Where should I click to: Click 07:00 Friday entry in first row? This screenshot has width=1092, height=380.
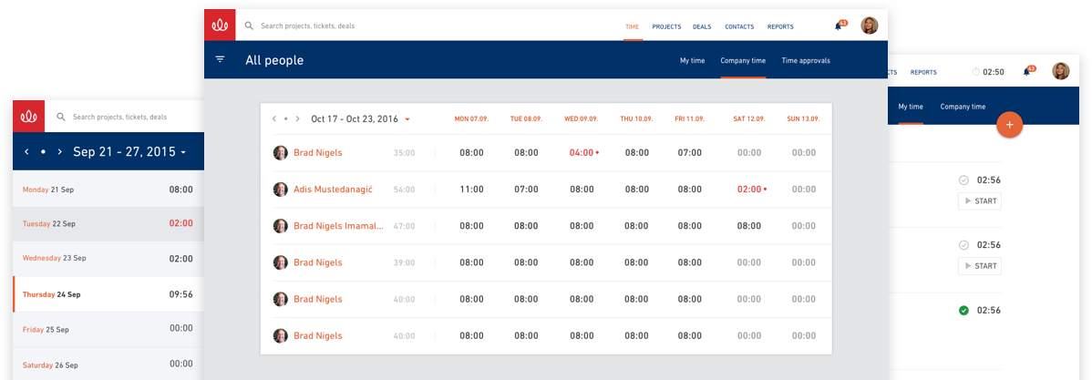(x=689, y=152)
